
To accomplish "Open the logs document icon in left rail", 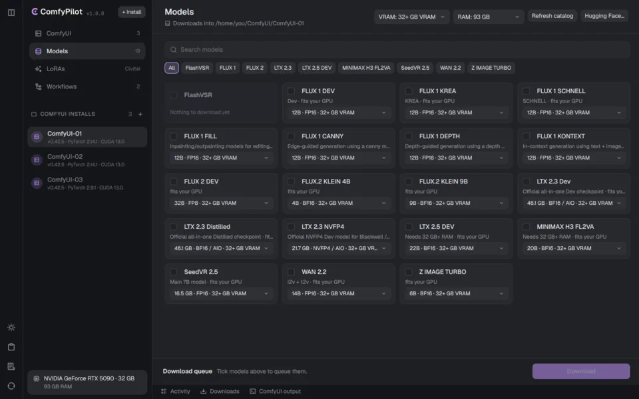I will point(11,366).
